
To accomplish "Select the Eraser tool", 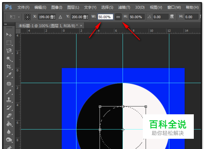I will [9, 116].
